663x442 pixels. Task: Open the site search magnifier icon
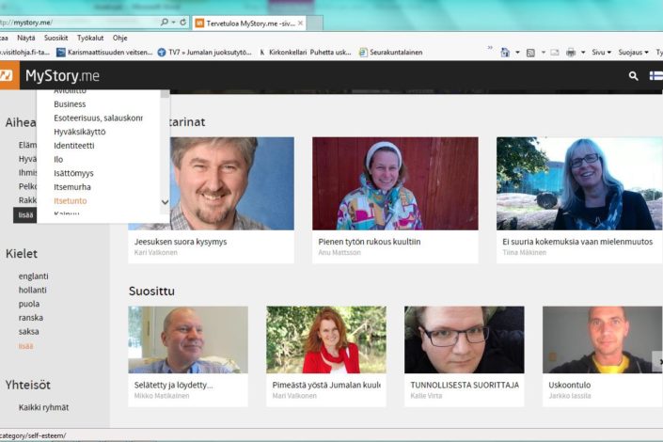[633, 76]
